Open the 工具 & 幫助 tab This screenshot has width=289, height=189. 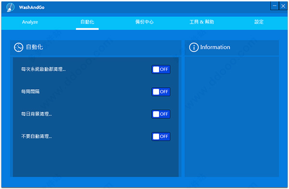coord(202,22)
